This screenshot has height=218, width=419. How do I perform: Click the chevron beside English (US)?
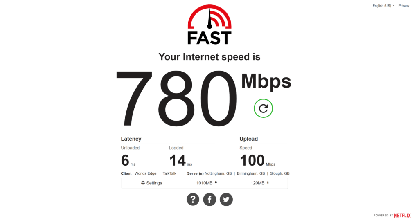(x=393, y=6)
